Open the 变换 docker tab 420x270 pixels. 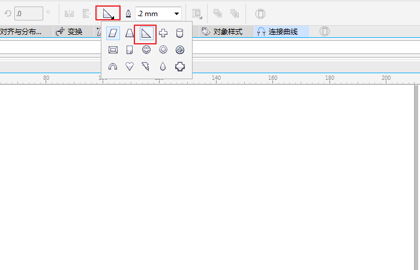(x=70, y=31)
